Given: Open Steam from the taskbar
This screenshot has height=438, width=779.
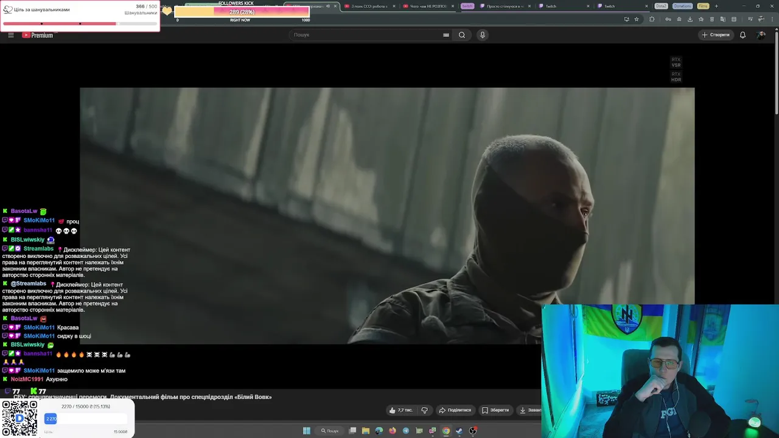Looking at the screenshot, I should [x=459, y=431].
